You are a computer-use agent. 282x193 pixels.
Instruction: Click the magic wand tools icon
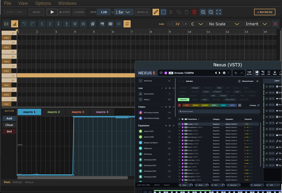(x=102, y=24)
